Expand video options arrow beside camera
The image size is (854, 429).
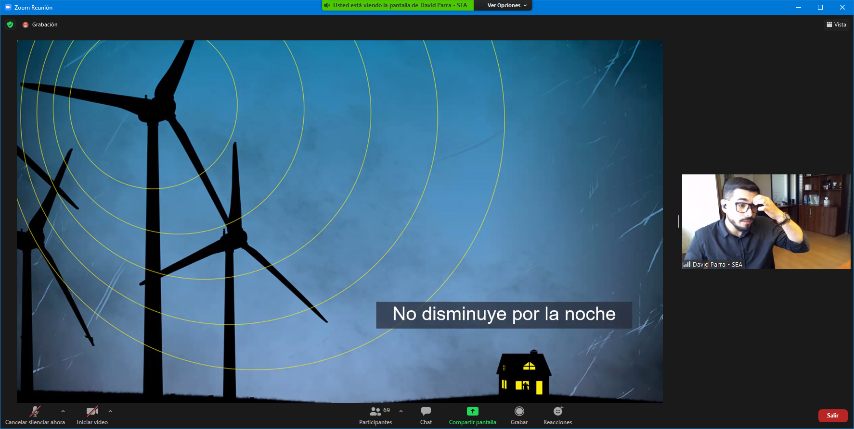pyautogui.click(x=110, y=411)
